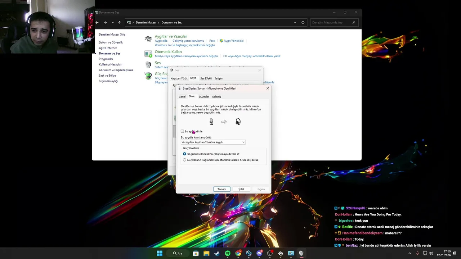The image size is (461, 259).
Task: Open Microsoft Store from taskbar
Action: 196,253
